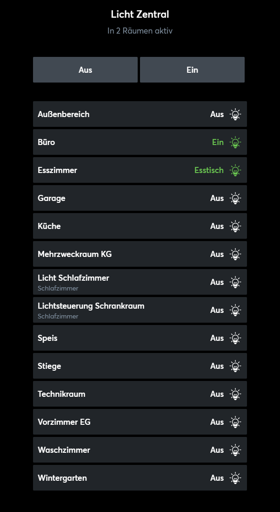Click the Wintergarten light bulb icon

[x=236, y=478]
